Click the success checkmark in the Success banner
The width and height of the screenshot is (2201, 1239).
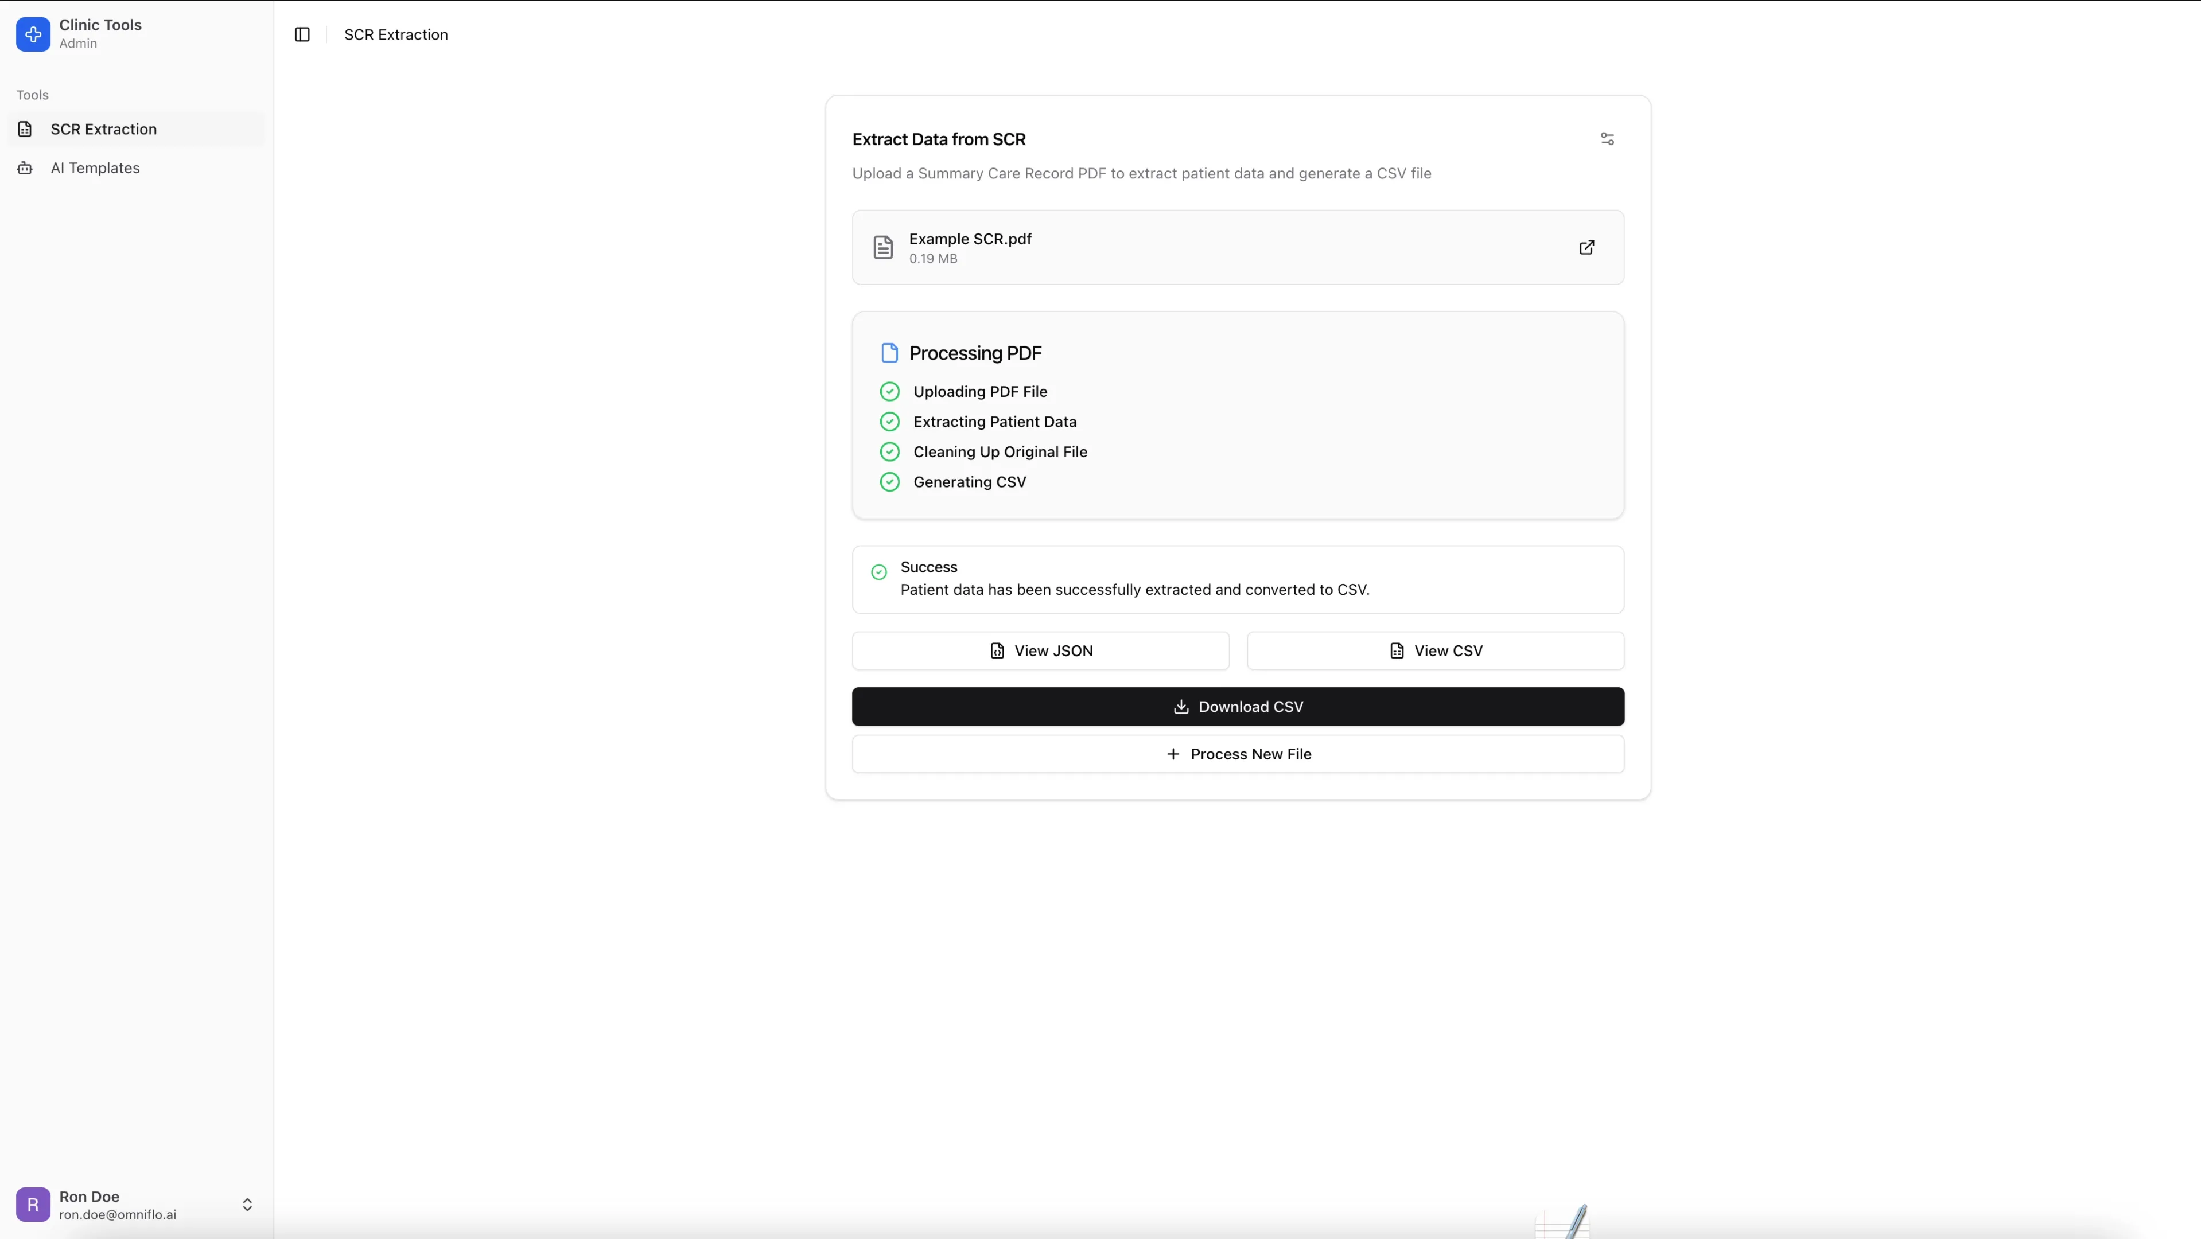click(x=878, y=572)
